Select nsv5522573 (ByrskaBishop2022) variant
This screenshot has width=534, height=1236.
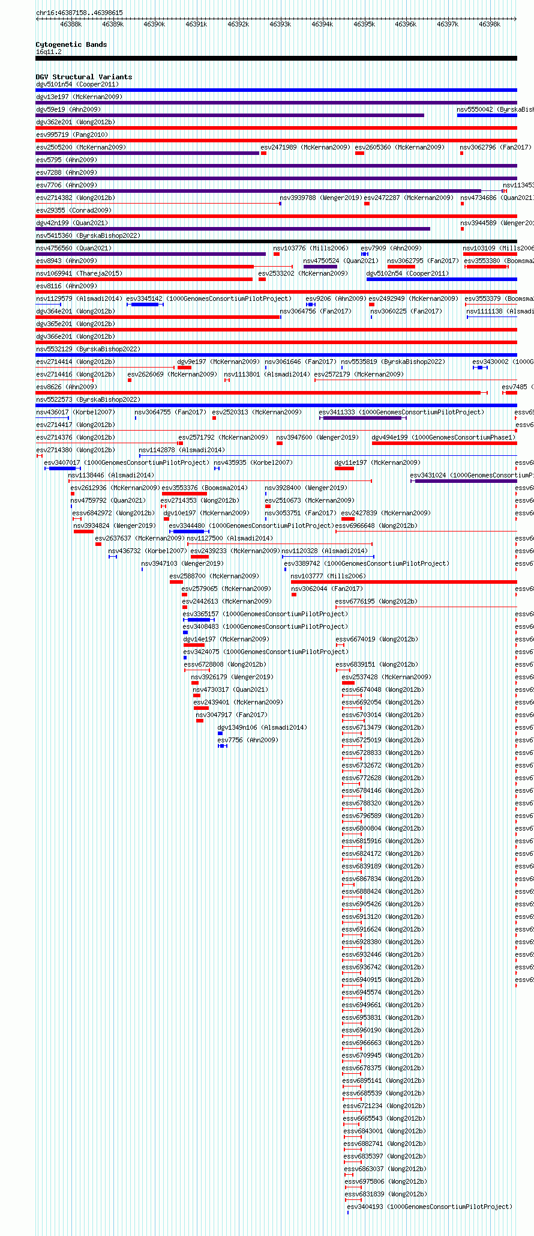(88, 400)
